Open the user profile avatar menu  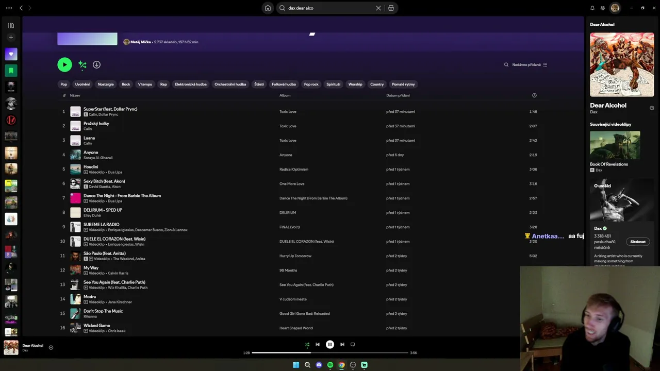(x=615, y=8)
